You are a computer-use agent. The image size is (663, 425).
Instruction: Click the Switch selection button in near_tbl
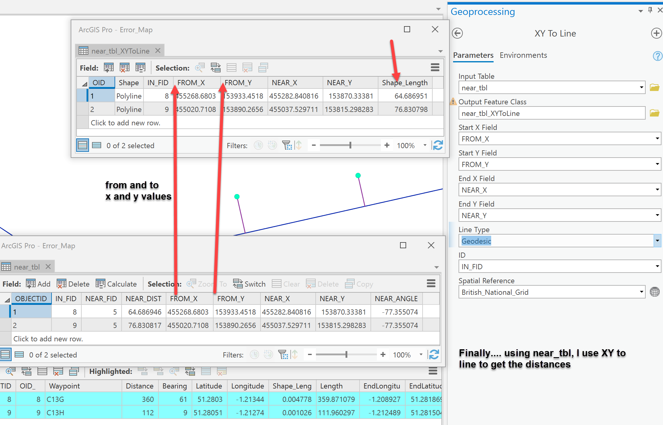point(249,284)
